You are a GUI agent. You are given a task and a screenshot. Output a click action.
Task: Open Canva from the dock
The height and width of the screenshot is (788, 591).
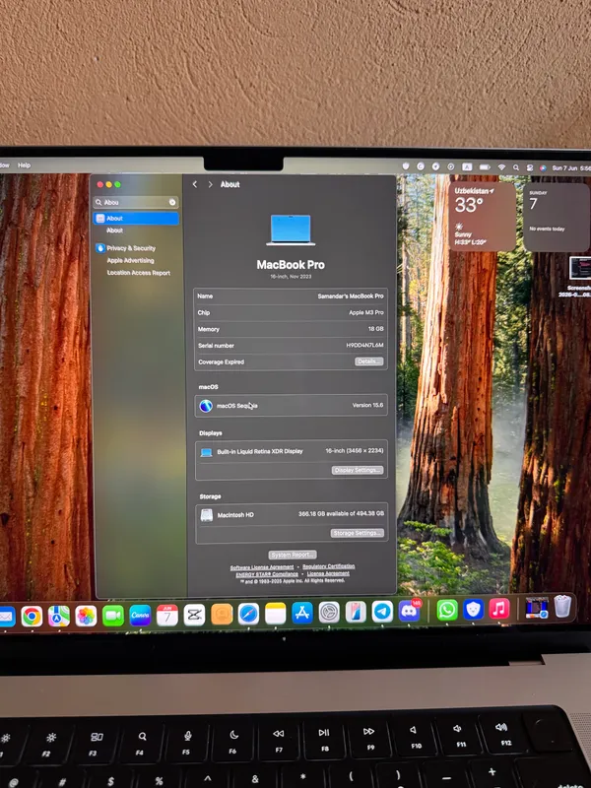click(x=140, y=615)
